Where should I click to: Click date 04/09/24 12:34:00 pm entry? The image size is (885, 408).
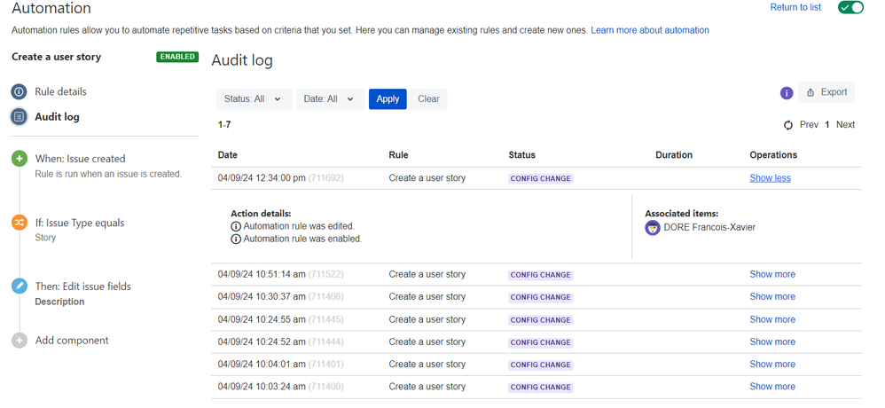(262, 177)
